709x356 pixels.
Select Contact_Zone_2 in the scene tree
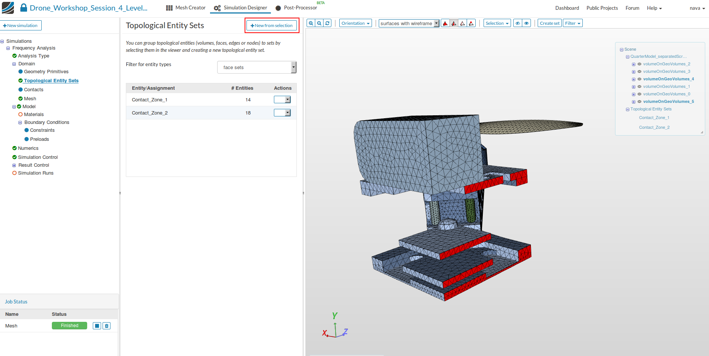[x=654, y=128]
